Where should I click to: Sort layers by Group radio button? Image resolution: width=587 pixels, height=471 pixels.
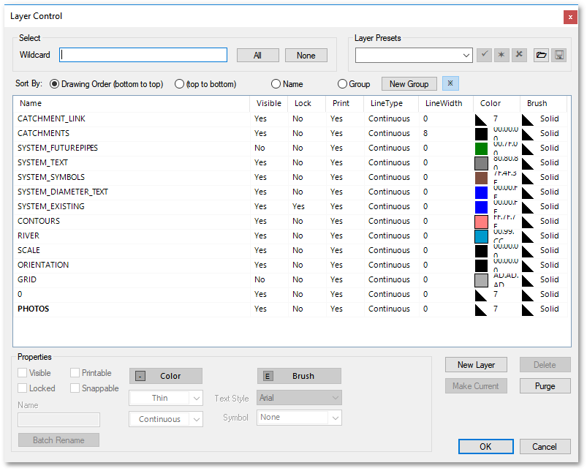click(x=342, y=84)
